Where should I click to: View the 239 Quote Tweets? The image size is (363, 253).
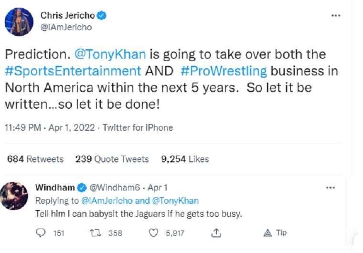112,159
